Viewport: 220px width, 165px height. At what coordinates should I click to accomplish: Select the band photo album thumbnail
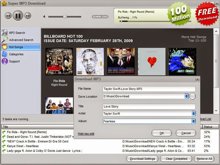[x=59, y=105]
